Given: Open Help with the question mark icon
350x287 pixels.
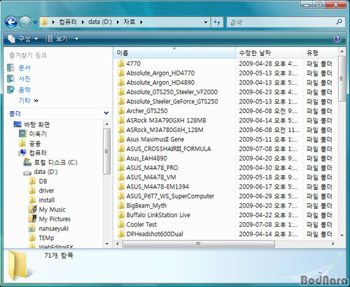Looking at the screenshot, I should 337,39.
